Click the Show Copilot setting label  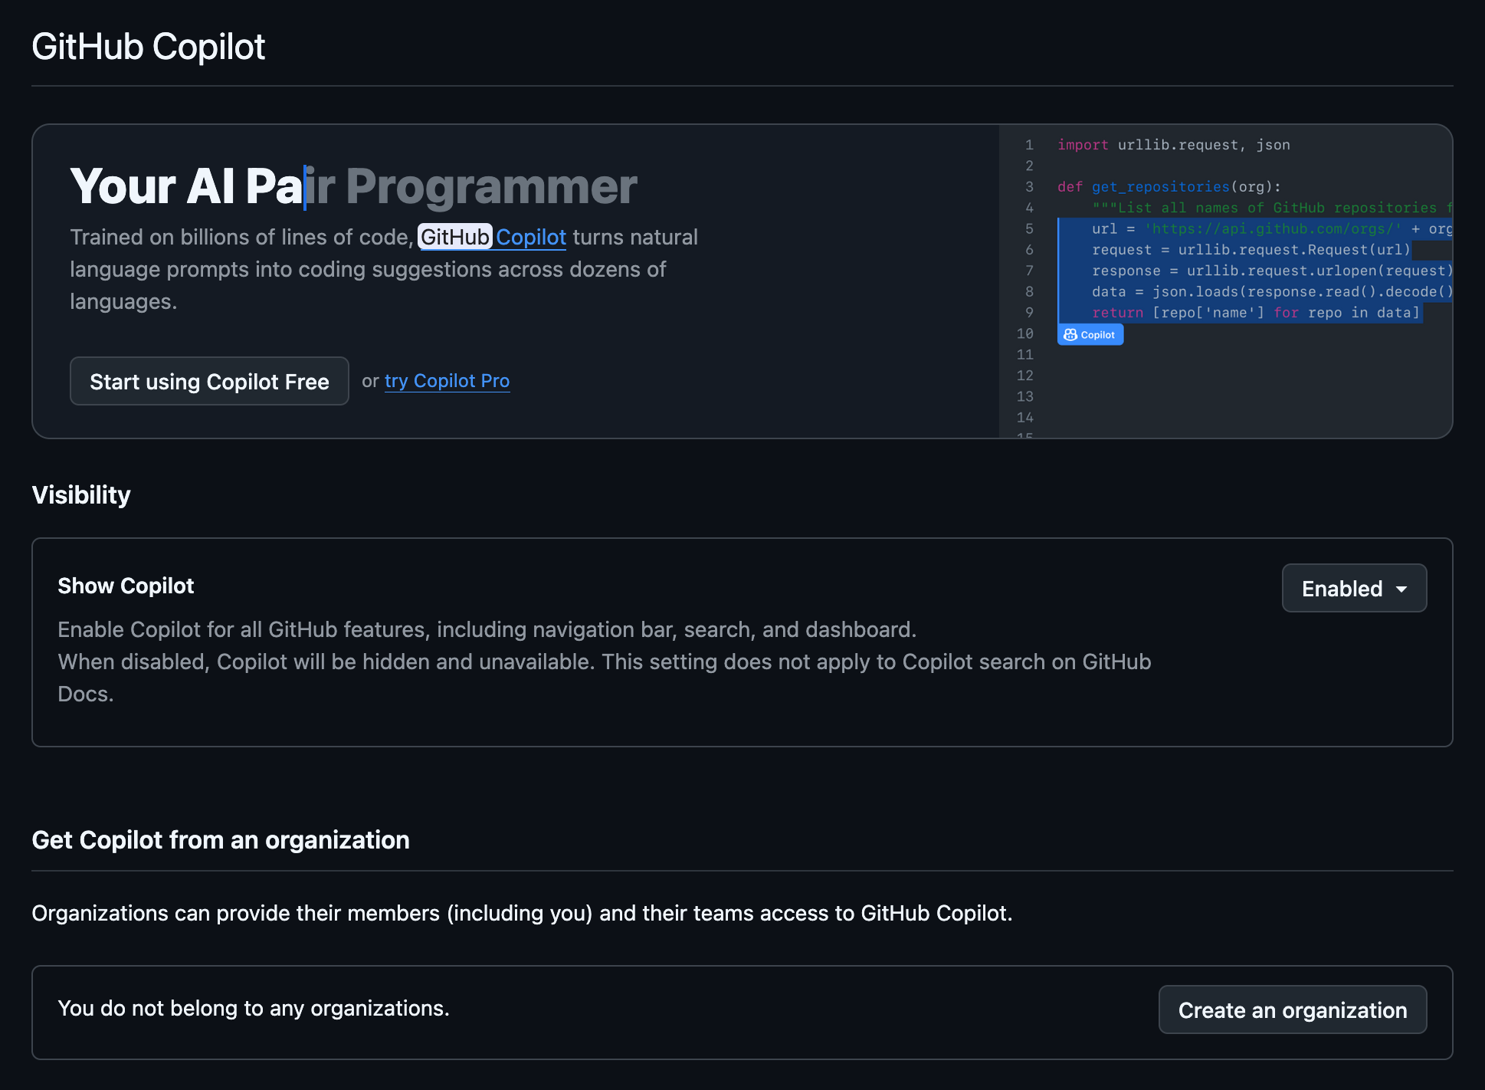[x=126, y=586]
